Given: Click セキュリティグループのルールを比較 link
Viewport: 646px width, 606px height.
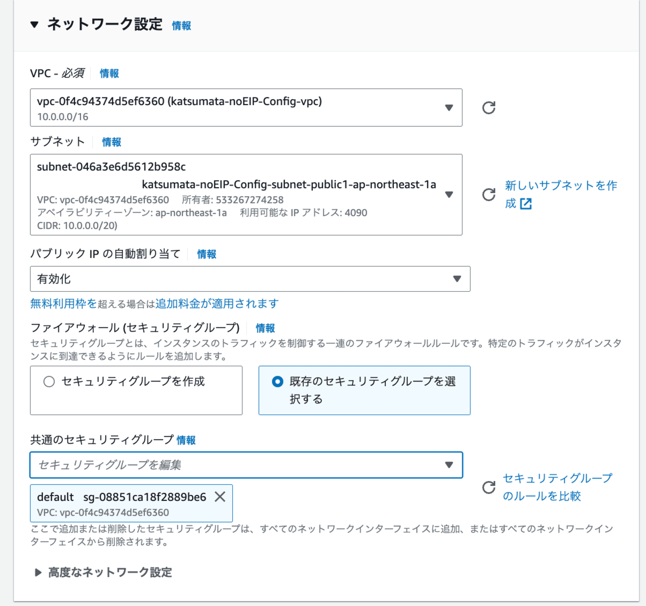Looking at the screenshot, I should [x=557, y=487].
